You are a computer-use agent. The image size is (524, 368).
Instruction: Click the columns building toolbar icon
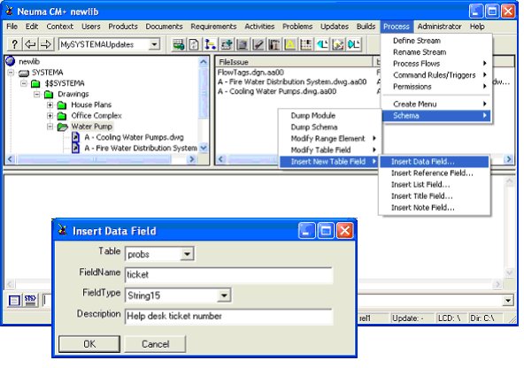[x=274, y=44]
